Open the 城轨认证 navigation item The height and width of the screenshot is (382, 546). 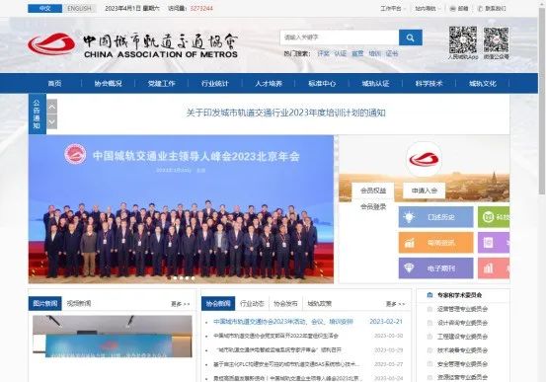(x=375, y=84)
